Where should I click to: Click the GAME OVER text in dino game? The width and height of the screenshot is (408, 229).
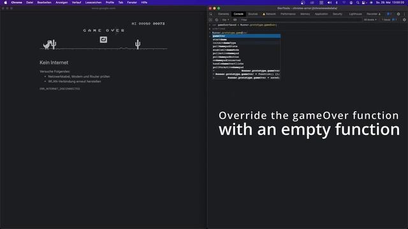(104, 31)
